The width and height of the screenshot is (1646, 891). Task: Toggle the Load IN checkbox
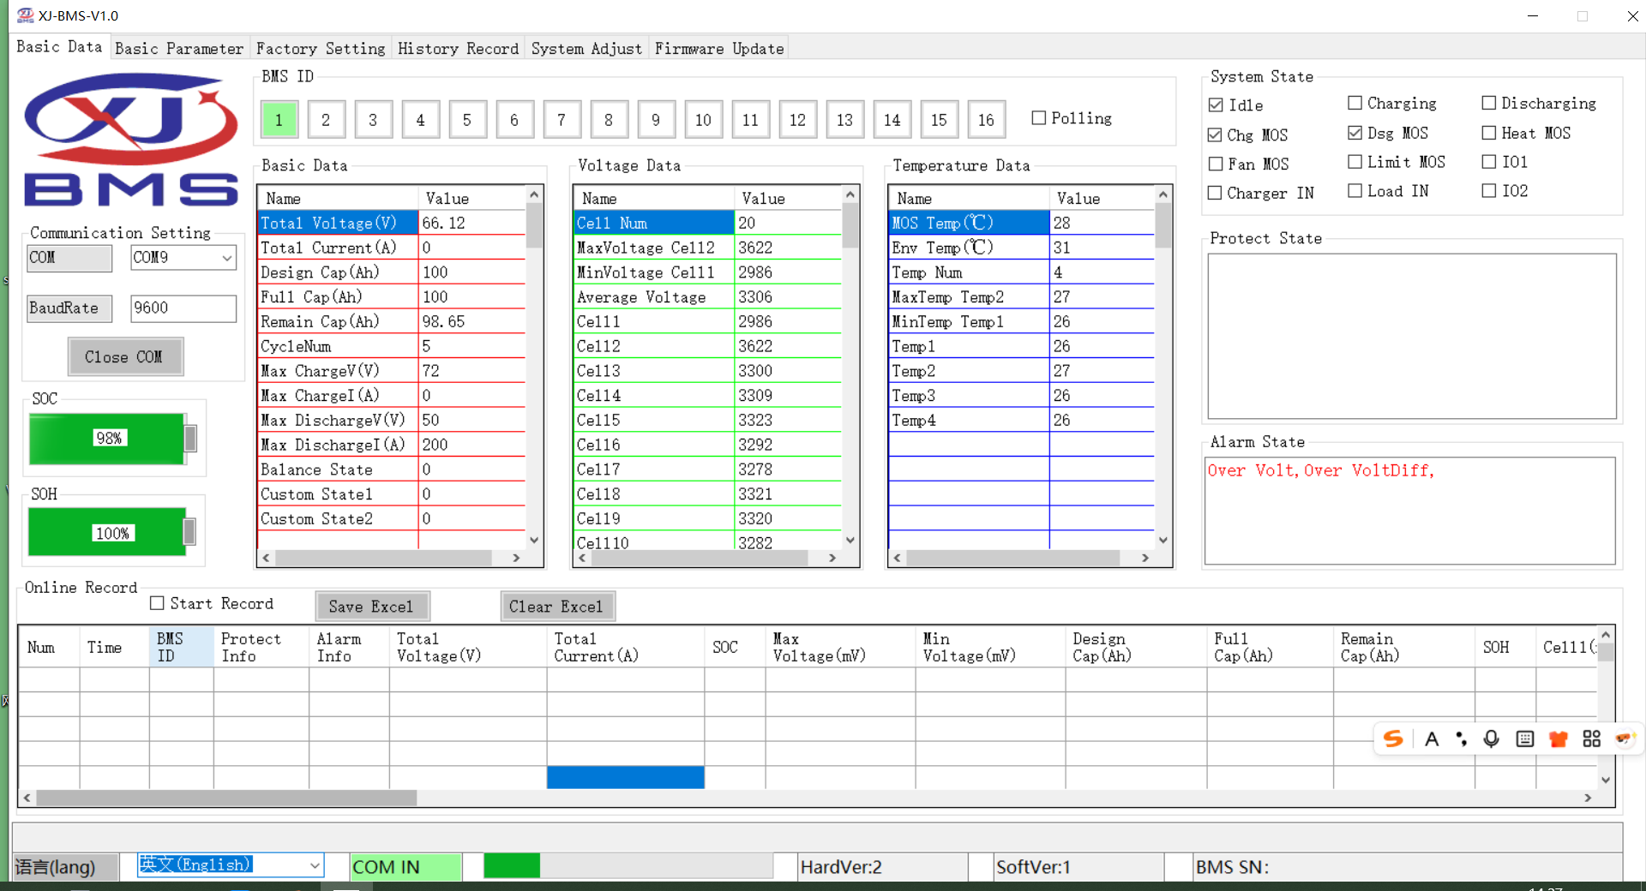click(x=1355, y=190)
